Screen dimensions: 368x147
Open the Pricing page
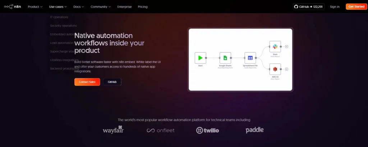pos(143,7)
